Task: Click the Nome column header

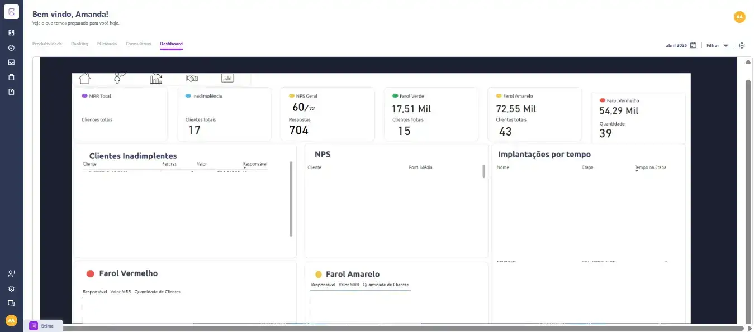Action: (503, 167)
